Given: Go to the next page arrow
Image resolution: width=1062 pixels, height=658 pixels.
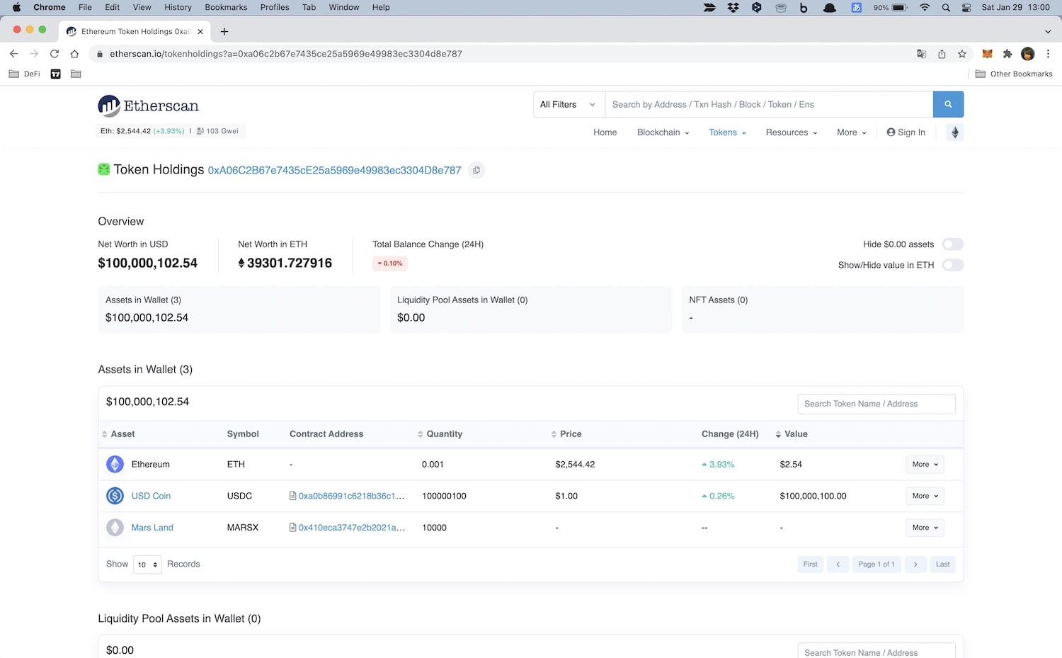Looking at the screenshot, I should pyautogui.click(x=915, y=565).
